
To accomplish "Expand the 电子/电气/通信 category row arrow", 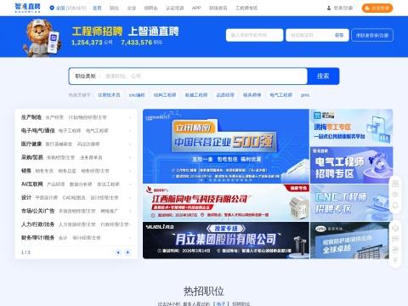I will (130, 131).
